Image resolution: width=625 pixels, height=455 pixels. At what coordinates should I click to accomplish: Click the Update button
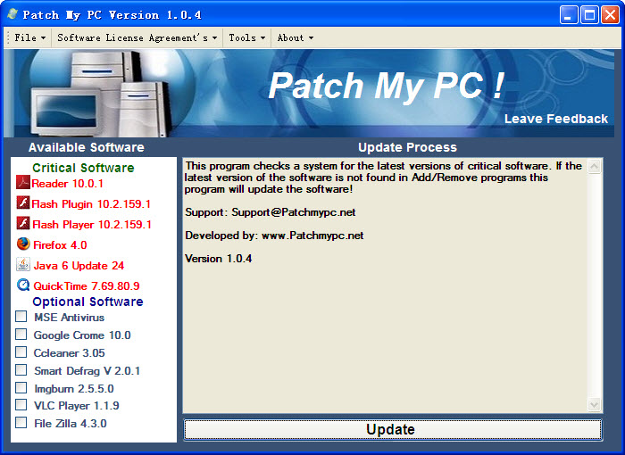393,429
